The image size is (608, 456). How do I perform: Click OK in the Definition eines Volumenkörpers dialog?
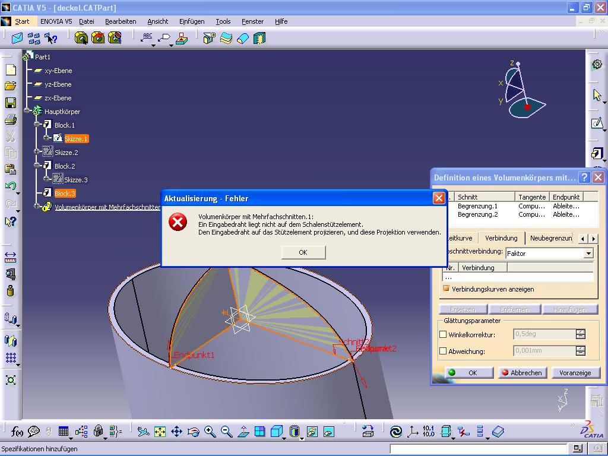point(468,373)
